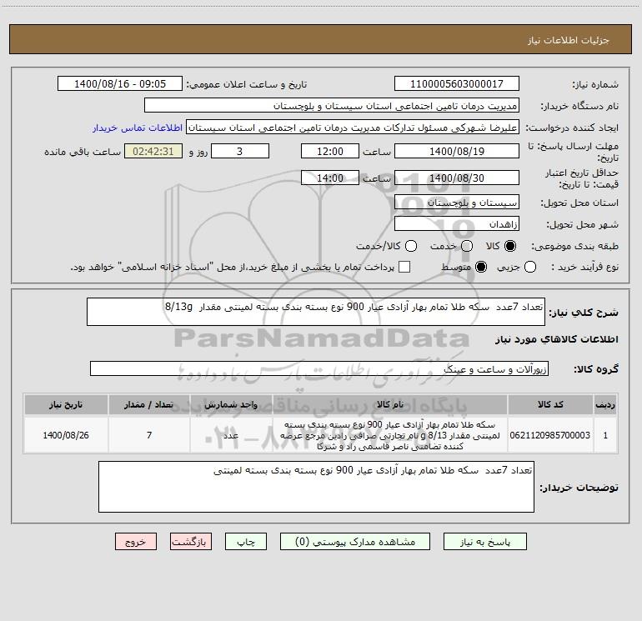
Task: Click product code 0621120985700003 cell
Action: (550, 435)
